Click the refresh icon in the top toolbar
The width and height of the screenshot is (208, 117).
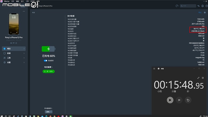pyautogui.click(x=177, y=6)
